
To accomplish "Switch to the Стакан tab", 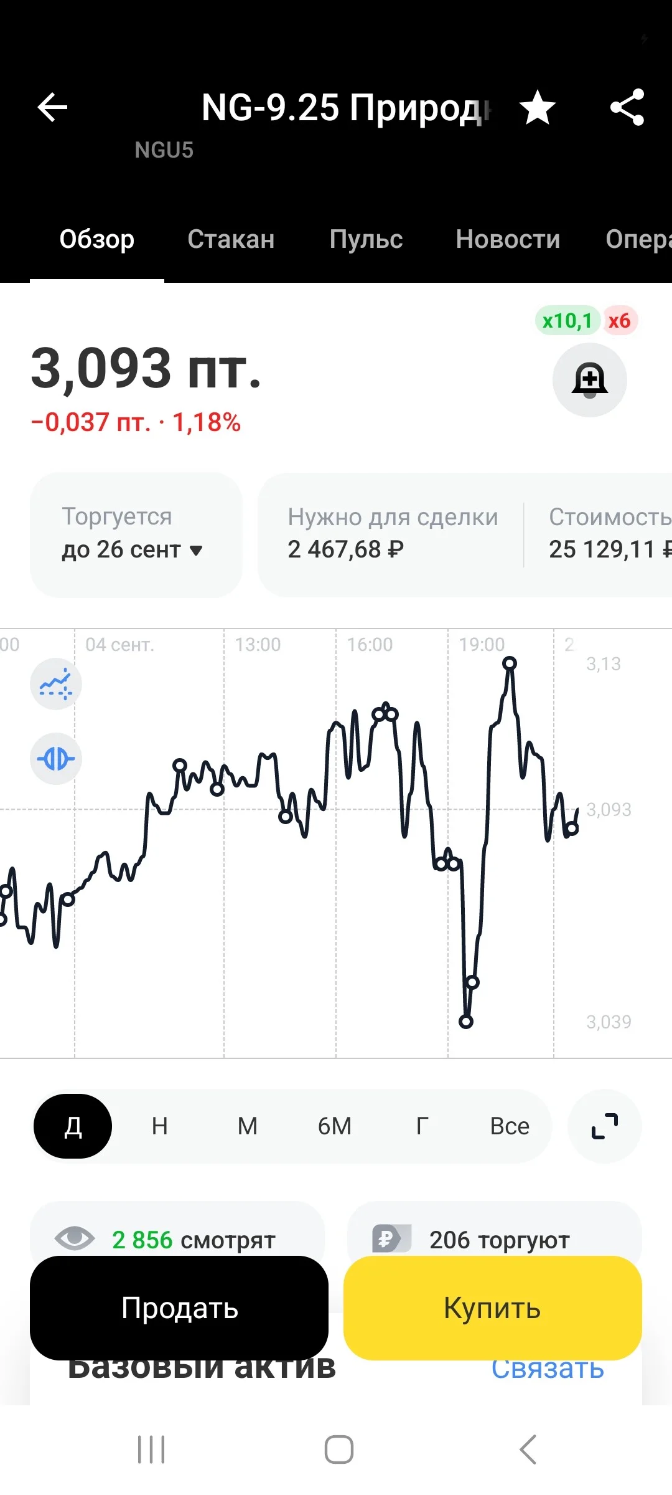I will point(231,239).
